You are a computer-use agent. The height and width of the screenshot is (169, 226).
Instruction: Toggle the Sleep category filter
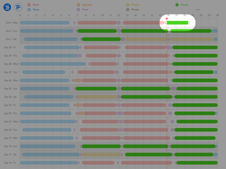29,10
